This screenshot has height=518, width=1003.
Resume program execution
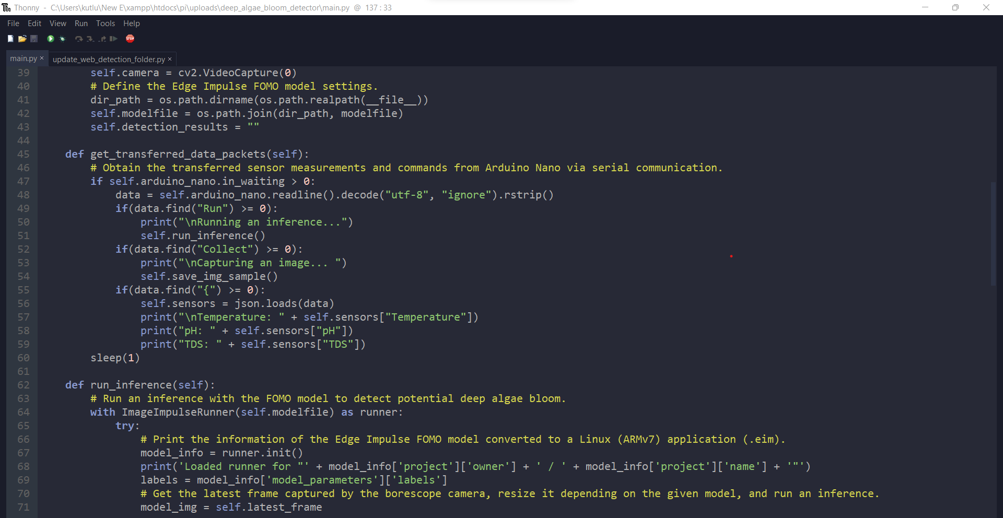[x=113, y=39]
